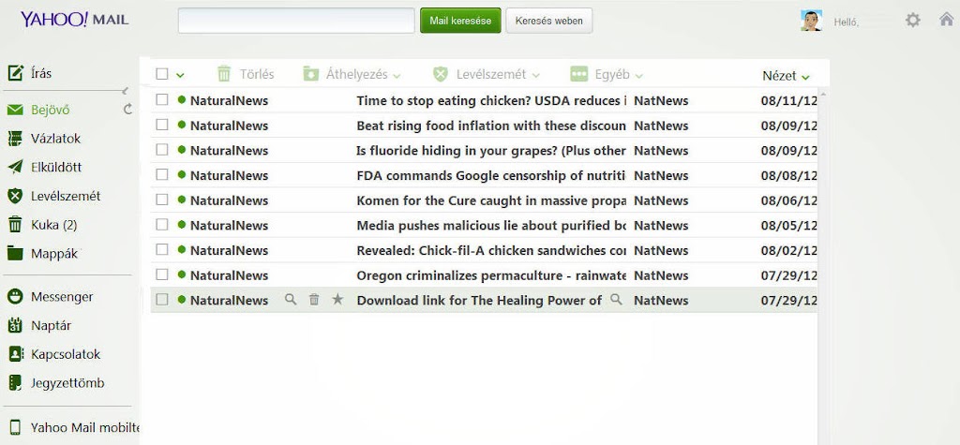The image size is (960, 445).
Task: Open Messenger smiley icon in sidebar
Action: (15, 297)
